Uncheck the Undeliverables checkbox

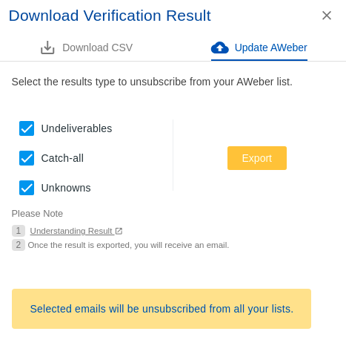click(27, 128)
